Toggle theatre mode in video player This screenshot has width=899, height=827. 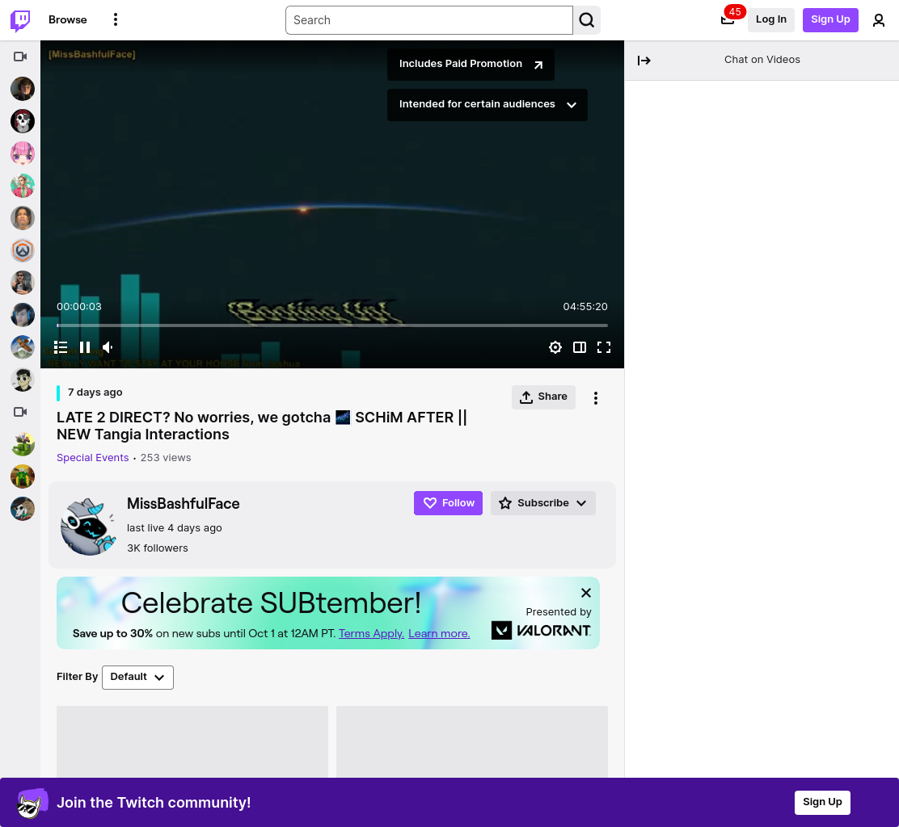point(580,347)
